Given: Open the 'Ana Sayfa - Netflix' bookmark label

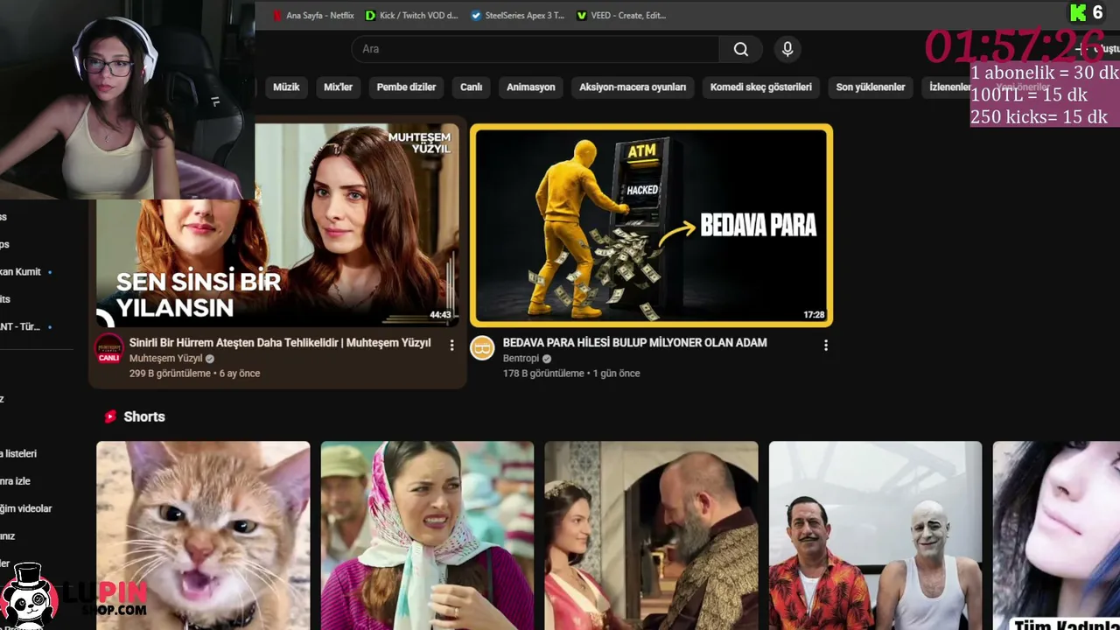Looking at the screenshot, I should 320,16.
